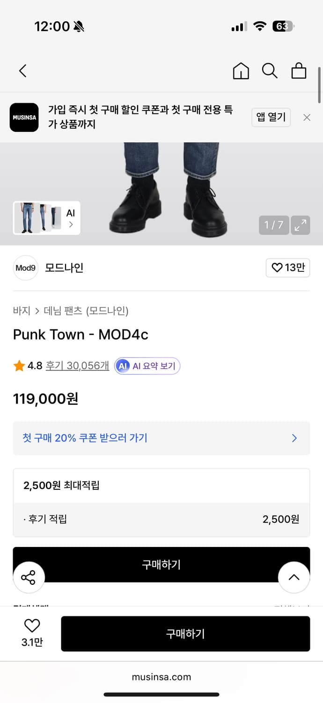This screenshot has width=323, height=703.
Task: Tap the MUSINSA logo in the banner
Action: click(x=24, y=117)
